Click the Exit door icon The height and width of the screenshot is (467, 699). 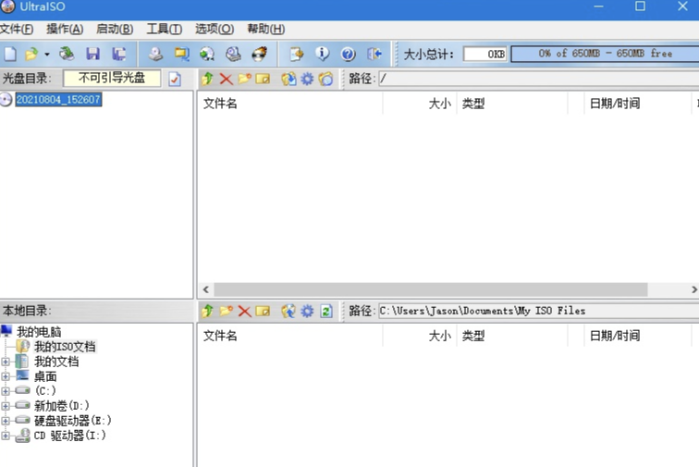(x=374, y=54)
